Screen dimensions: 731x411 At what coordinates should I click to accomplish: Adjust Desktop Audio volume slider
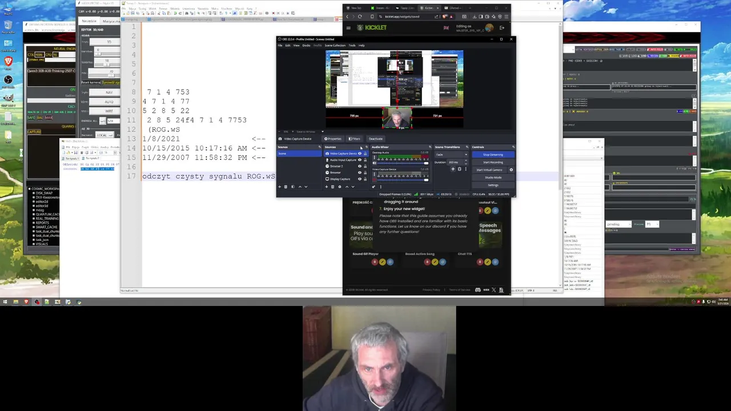coord(403,163)
